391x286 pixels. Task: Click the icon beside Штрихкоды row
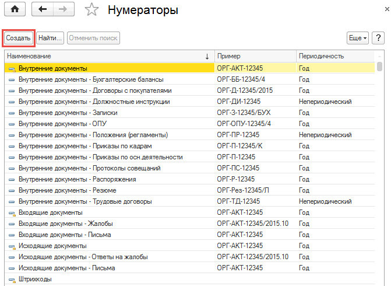pos(12,280)
